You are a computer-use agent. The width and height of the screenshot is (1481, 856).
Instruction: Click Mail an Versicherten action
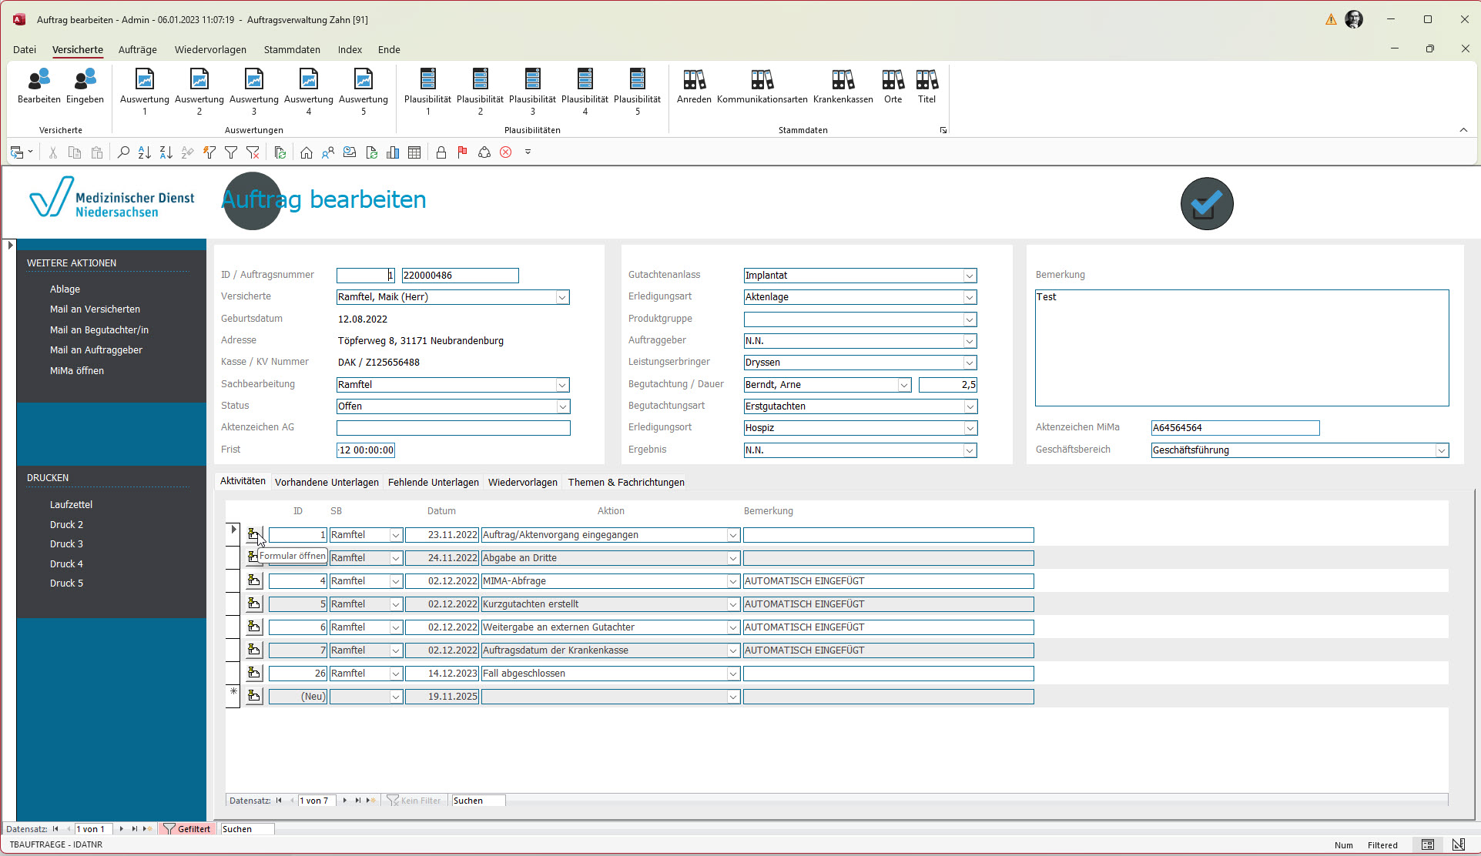click(95, 309)
